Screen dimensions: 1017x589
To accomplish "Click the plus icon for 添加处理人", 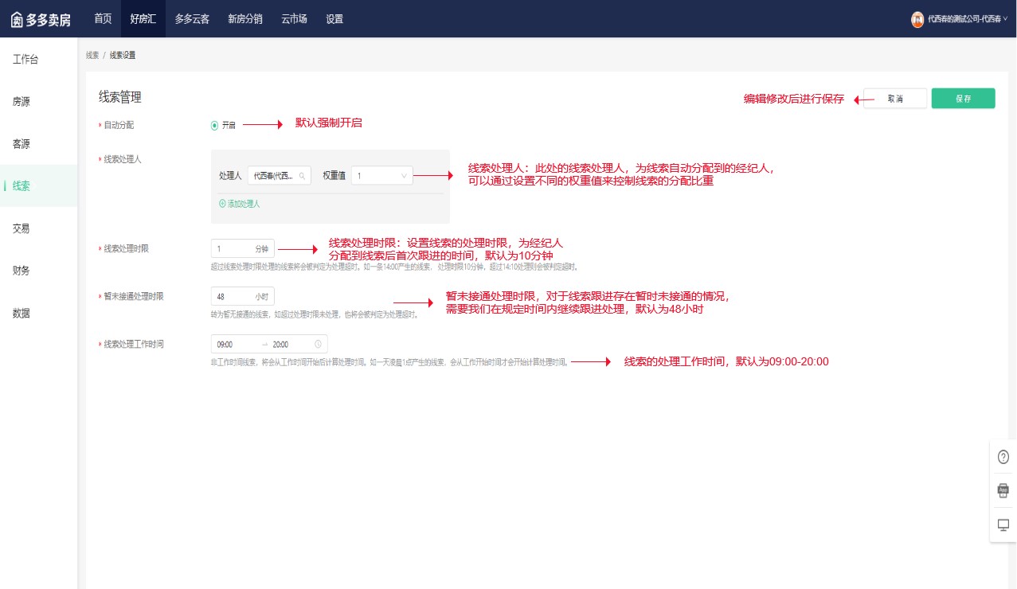I will (222, 204).
